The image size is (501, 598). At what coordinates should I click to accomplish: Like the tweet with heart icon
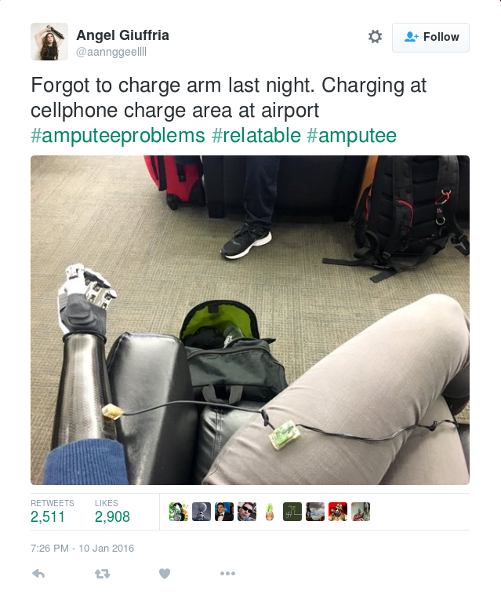pyautogui.click(x=165, y=573)
